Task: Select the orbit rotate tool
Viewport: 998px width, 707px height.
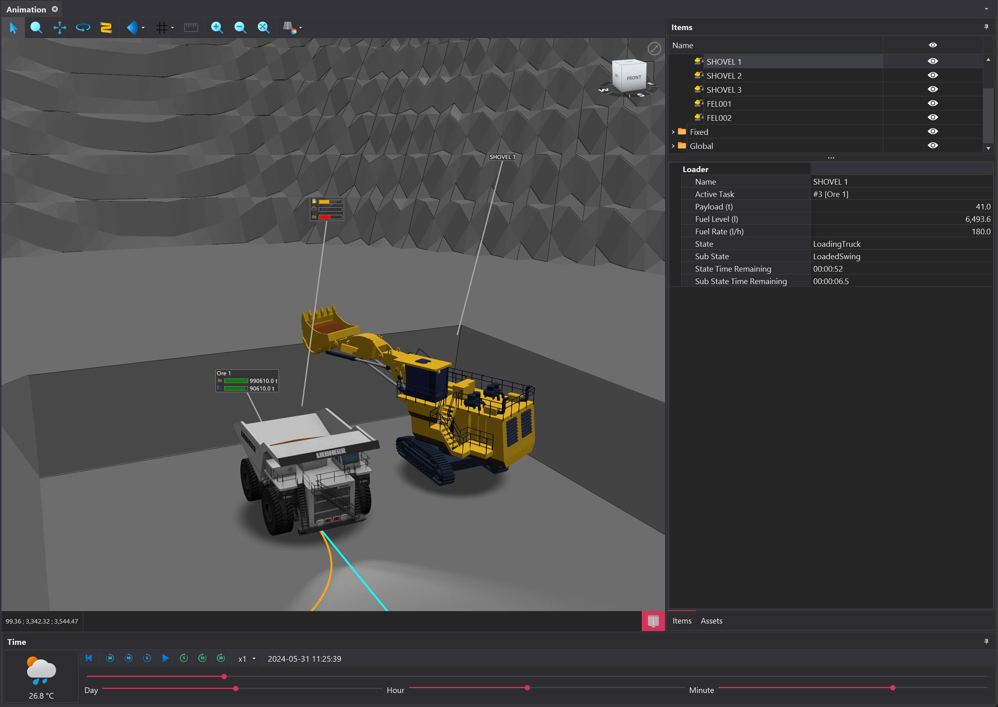Action: pos(83,27)
